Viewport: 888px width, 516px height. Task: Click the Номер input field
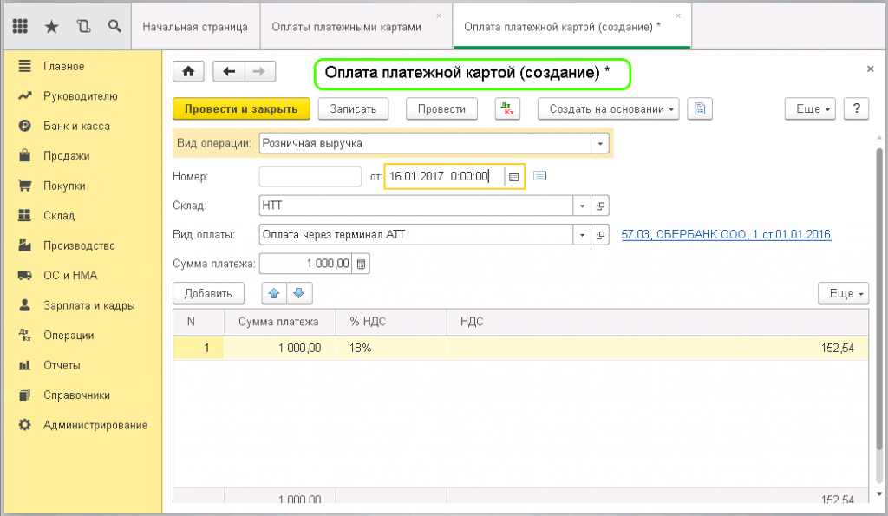click(310, 176)
